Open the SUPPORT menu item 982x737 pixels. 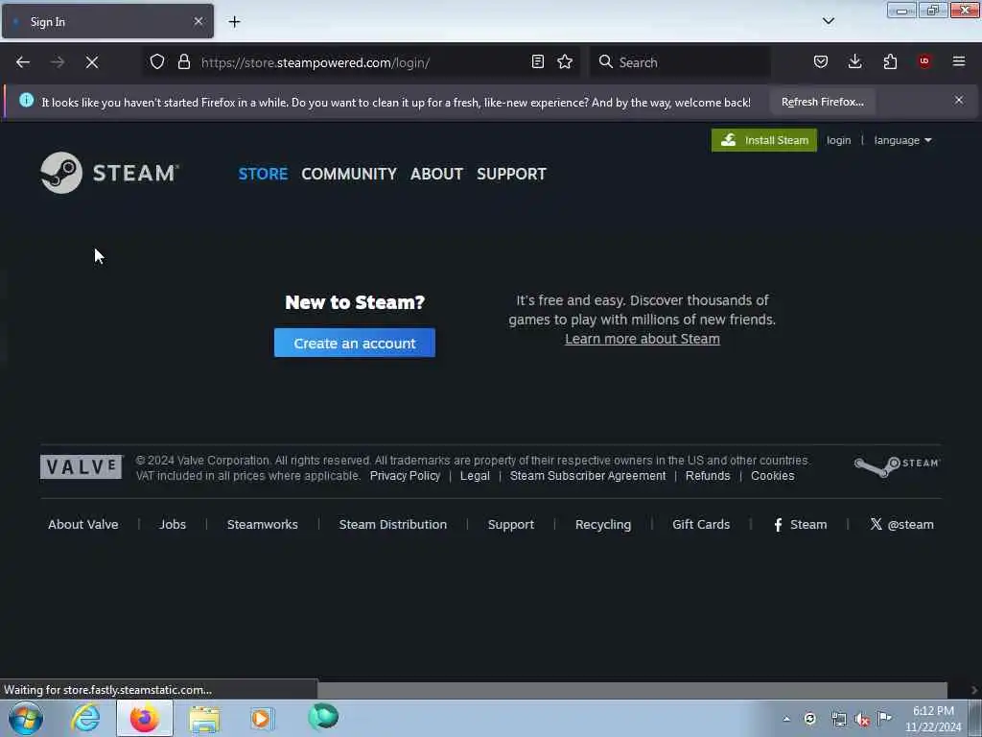[512, 174]
